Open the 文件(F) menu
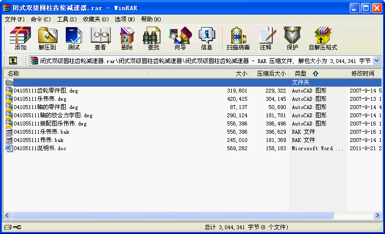The height and width of the screenshot is (234, 385). pos(15,19)
